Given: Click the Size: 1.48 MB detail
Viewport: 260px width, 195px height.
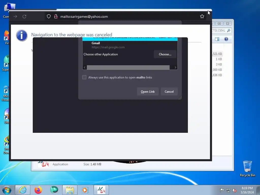Looking at the screenshot, I should [92, 164].
